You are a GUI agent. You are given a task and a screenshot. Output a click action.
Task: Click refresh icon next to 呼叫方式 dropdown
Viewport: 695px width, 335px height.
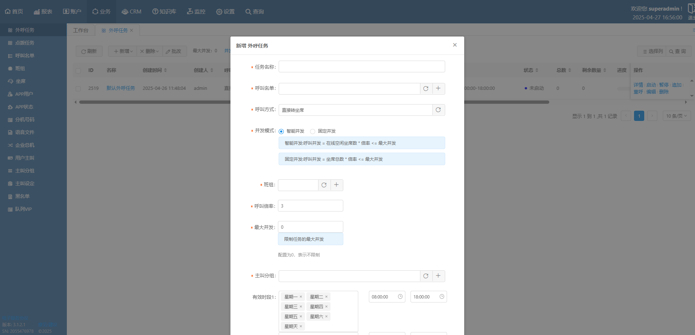click(x=438, y=110)
